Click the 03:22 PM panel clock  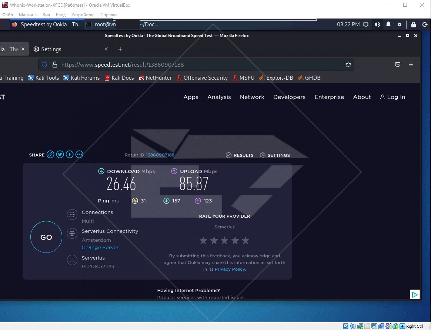coord(348,24)
